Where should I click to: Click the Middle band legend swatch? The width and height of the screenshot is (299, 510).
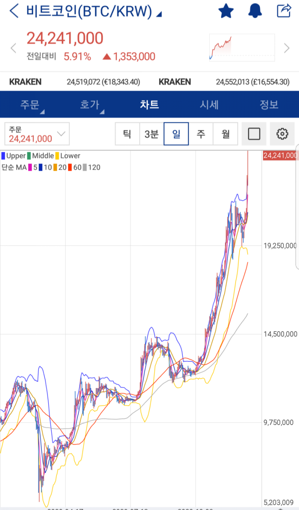pyautogui.click(x=30, y=156)
